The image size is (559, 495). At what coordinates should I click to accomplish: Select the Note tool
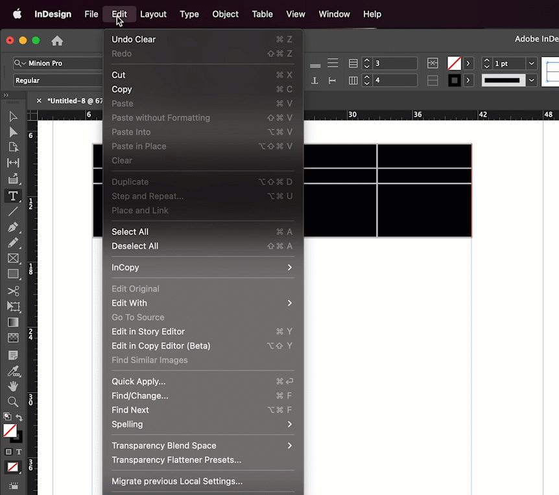point(13,355)
